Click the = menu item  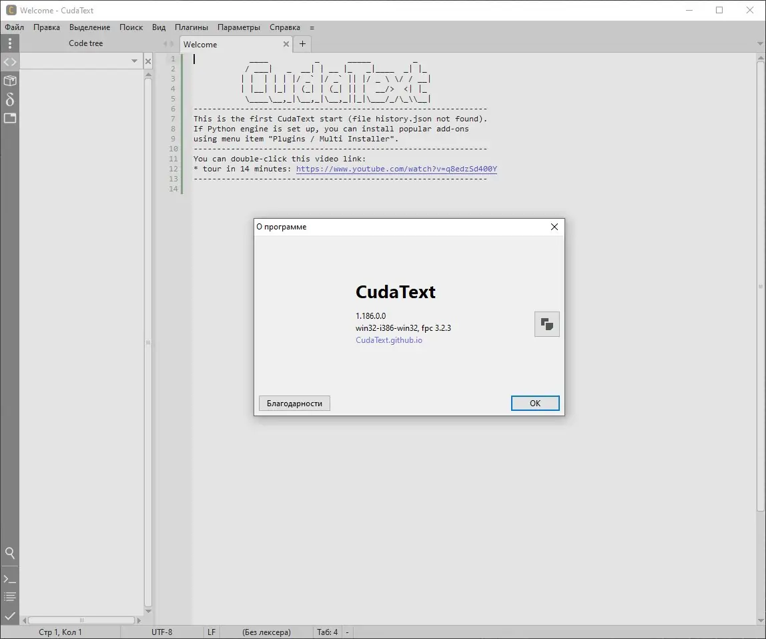point(312,27)
